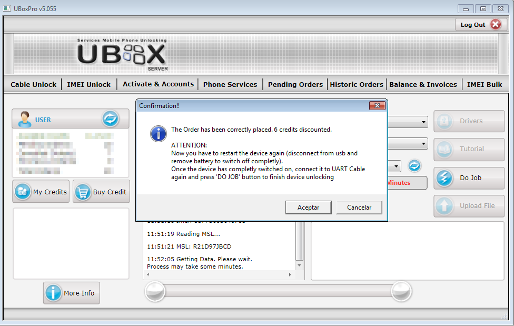
Task: Click the empty panel under My Credits
Action: point(71,243)
